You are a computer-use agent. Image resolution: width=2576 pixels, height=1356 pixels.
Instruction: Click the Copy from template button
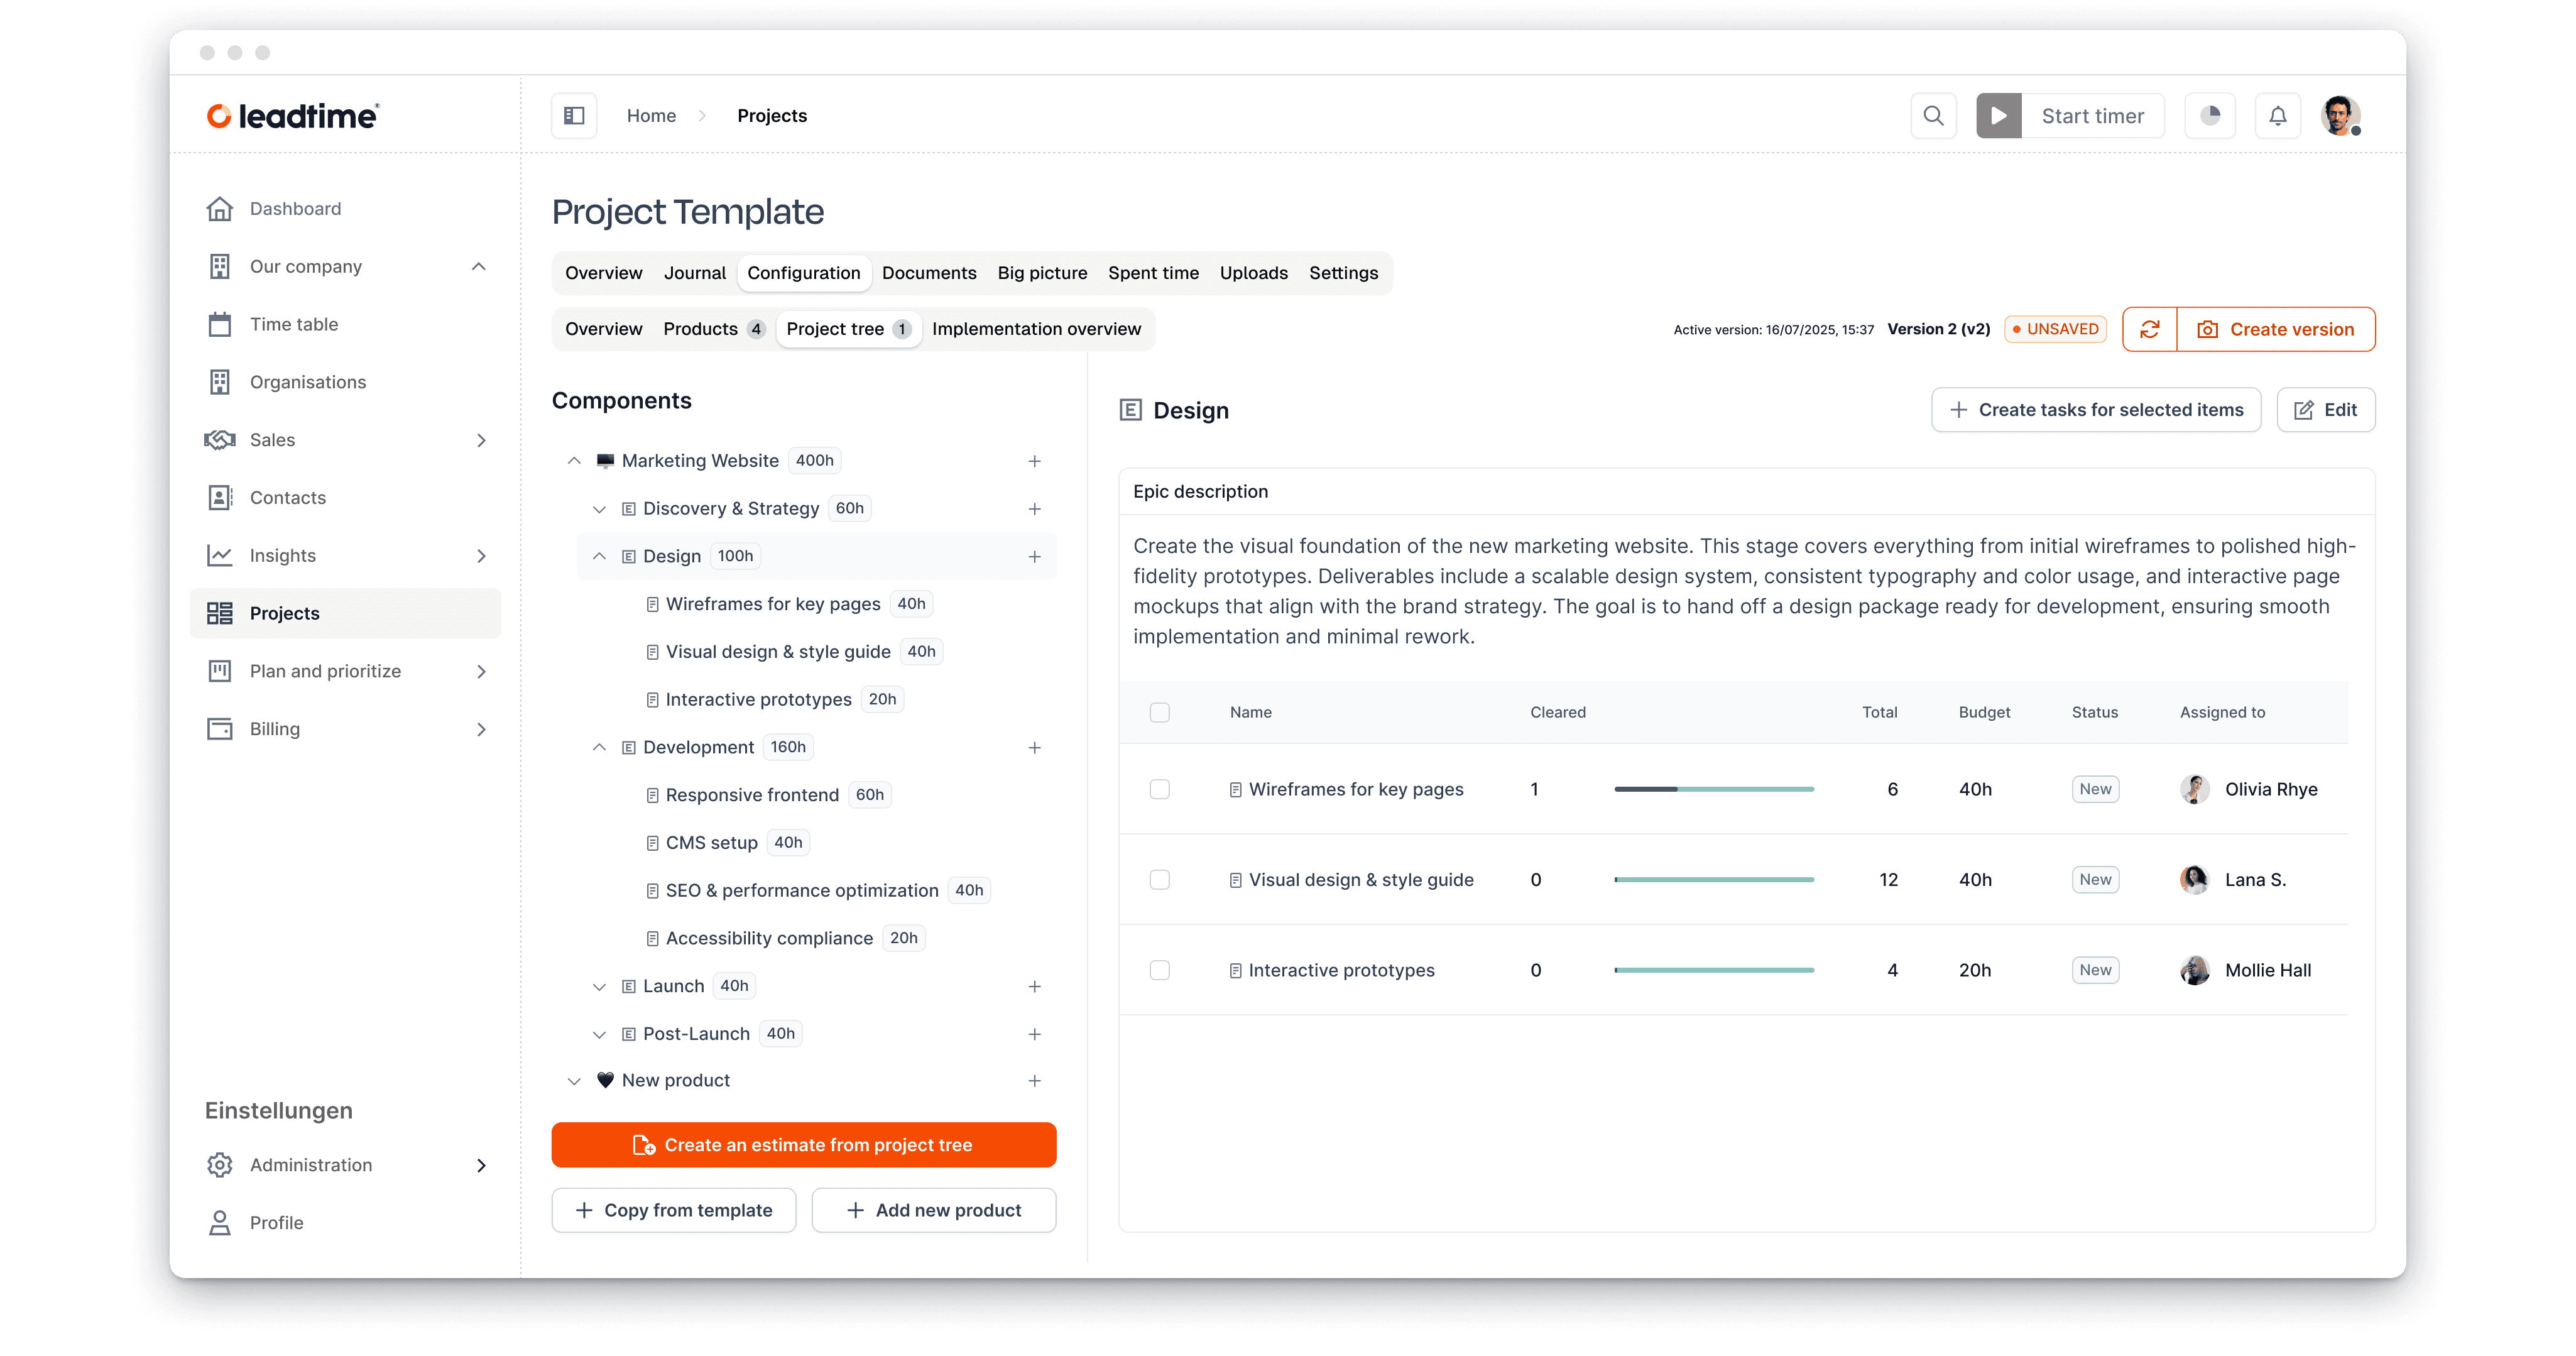click(x=674, y=1210)
